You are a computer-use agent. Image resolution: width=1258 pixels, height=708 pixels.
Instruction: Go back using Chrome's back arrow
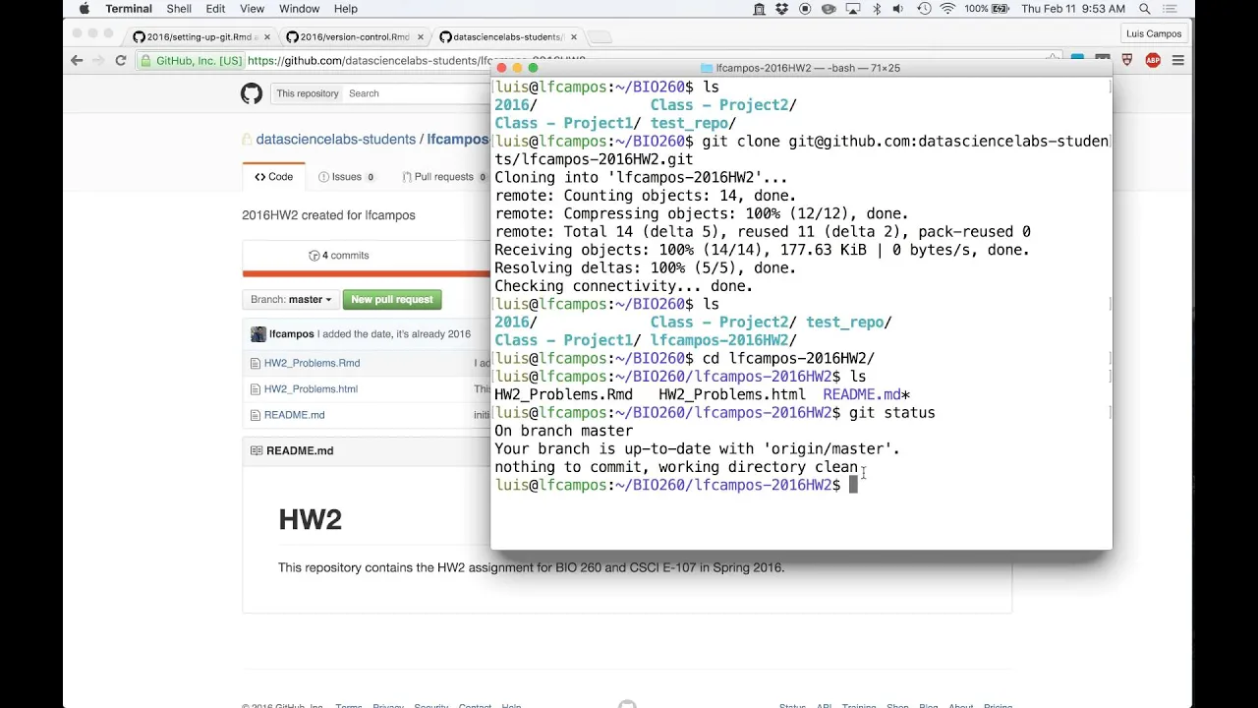77,60
